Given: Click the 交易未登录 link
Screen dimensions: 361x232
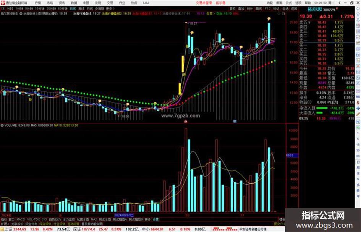Looking at the screenshot, I should (x=204, y=3).
